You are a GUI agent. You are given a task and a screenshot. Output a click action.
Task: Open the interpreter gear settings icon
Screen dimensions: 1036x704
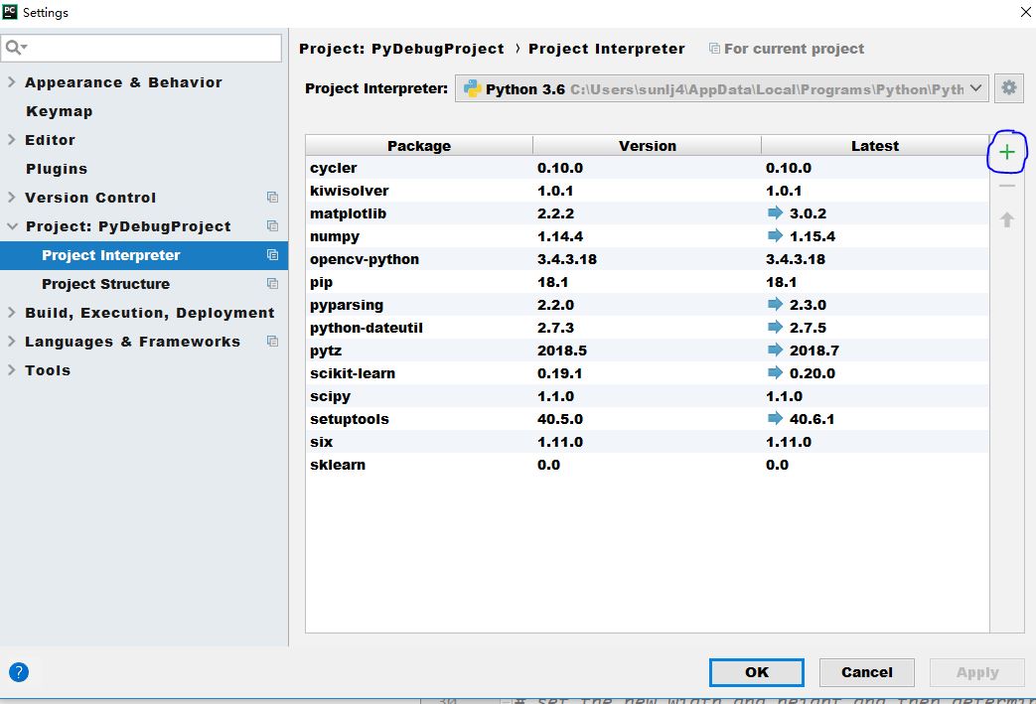[x=1008, y=87]
